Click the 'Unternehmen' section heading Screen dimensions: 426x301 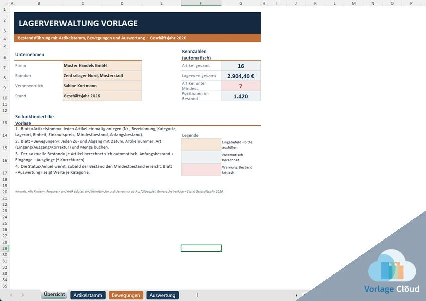pyautogui.click(x=30, y=54)
